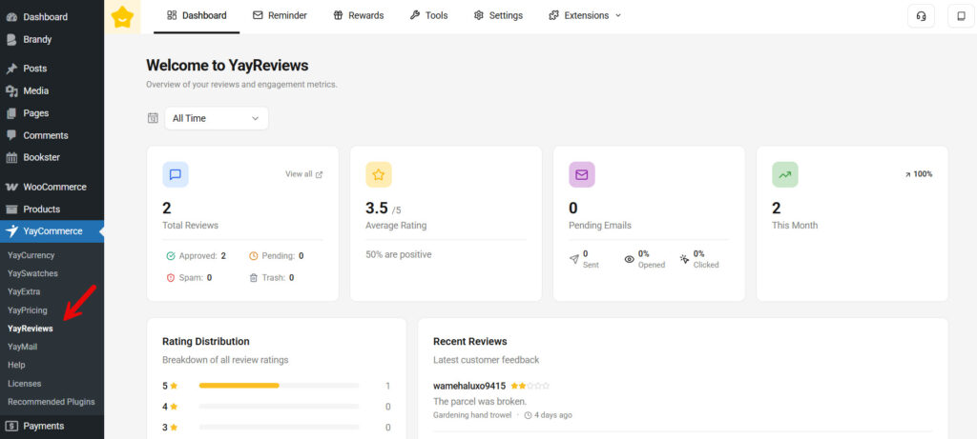Open YayCurrency submenu item
The image size is (977, 439).
(x=31, y=255)
